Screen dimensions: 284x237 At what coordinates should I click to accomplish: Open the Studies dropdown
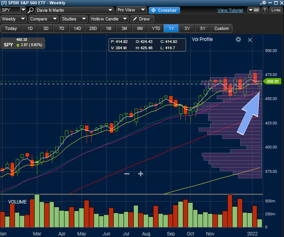tap(74, 19)
